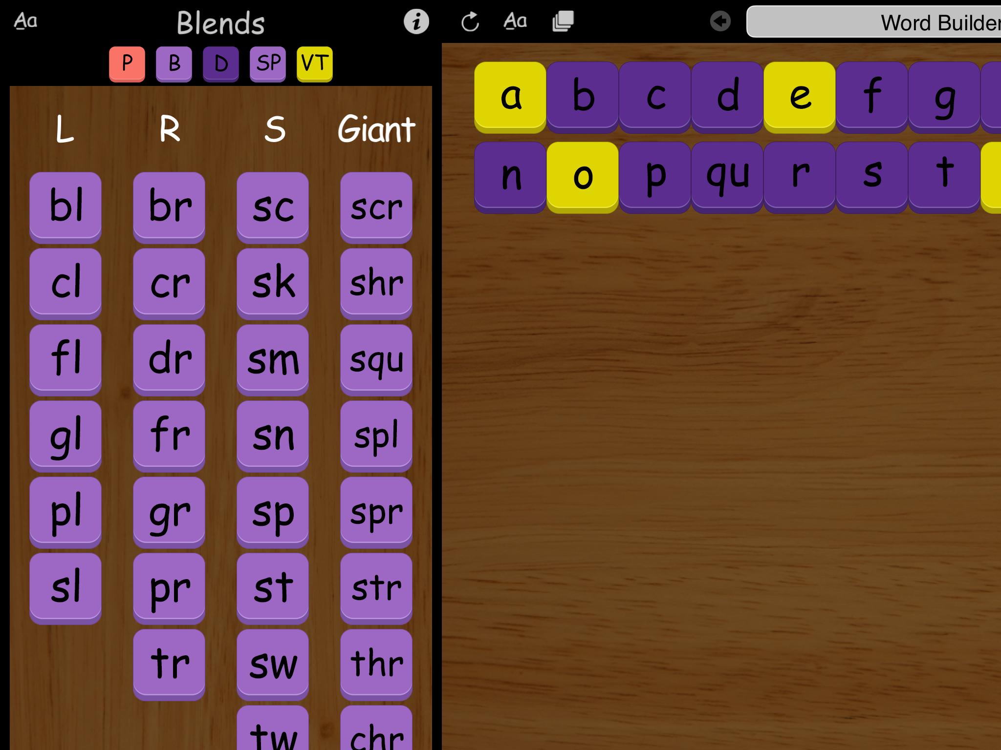Pick the yellow vowel 'a' tile
This screenshot has width=1001, height=750.
click(510, 96)
